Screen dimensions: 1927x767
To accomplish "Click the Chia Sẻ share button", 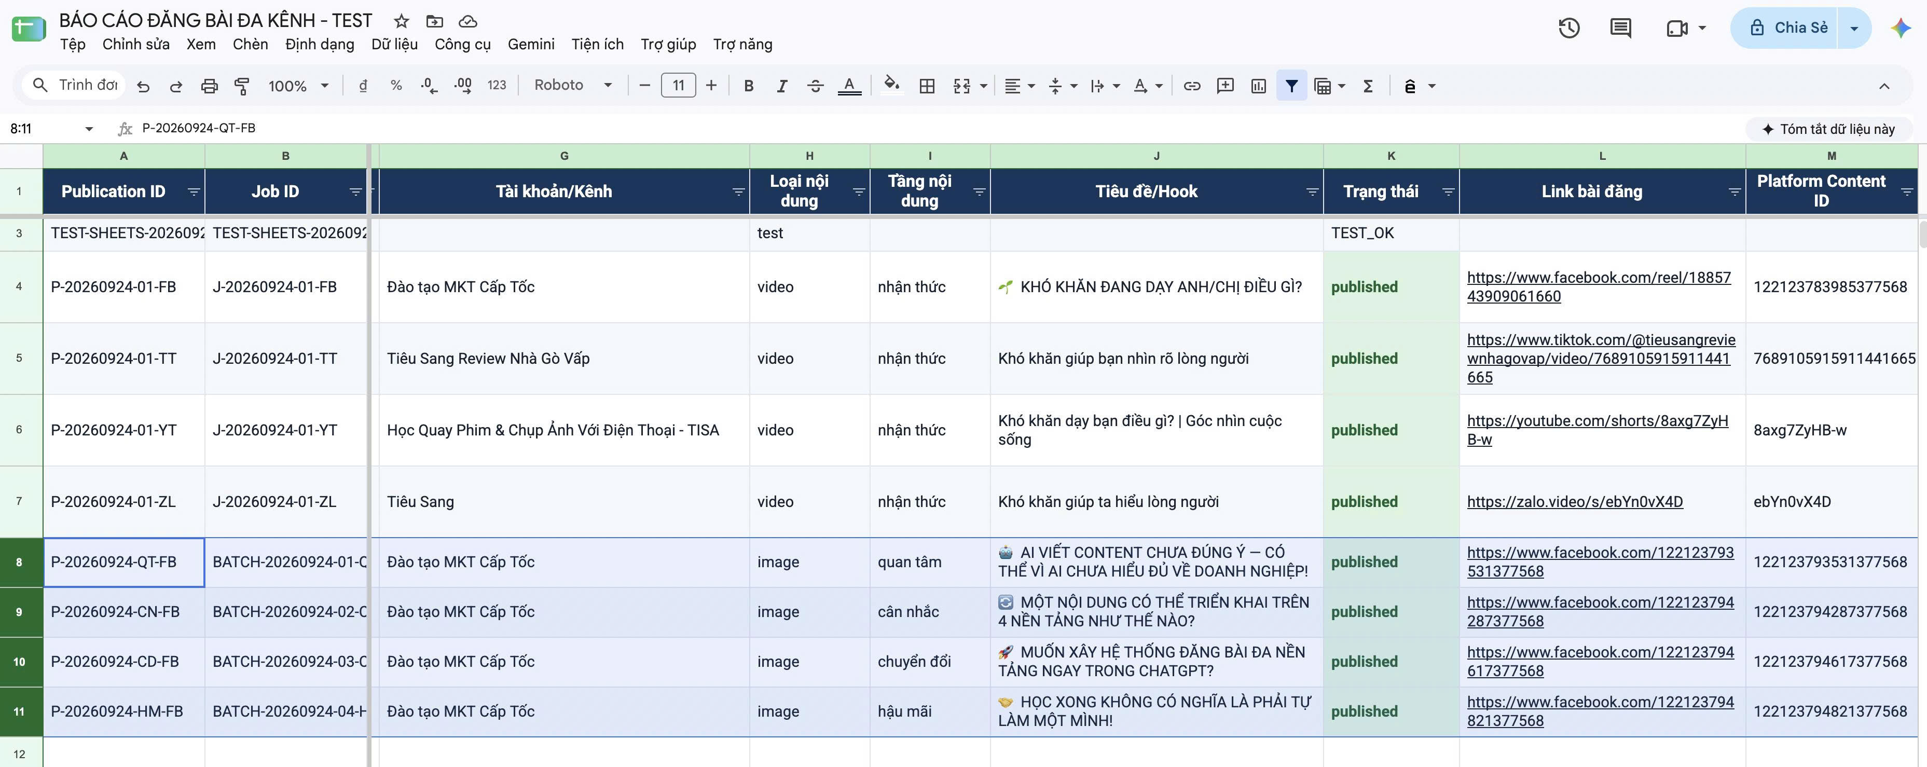I will click(x=1788, y=28).
